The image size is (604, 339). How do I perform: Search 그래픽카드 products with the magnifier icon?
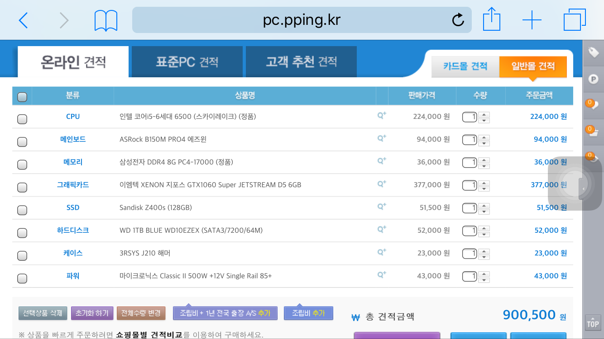coord(382,184)
